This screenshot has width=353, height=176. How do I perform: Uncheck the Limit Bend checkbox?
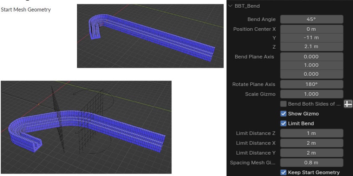point(283,123)
